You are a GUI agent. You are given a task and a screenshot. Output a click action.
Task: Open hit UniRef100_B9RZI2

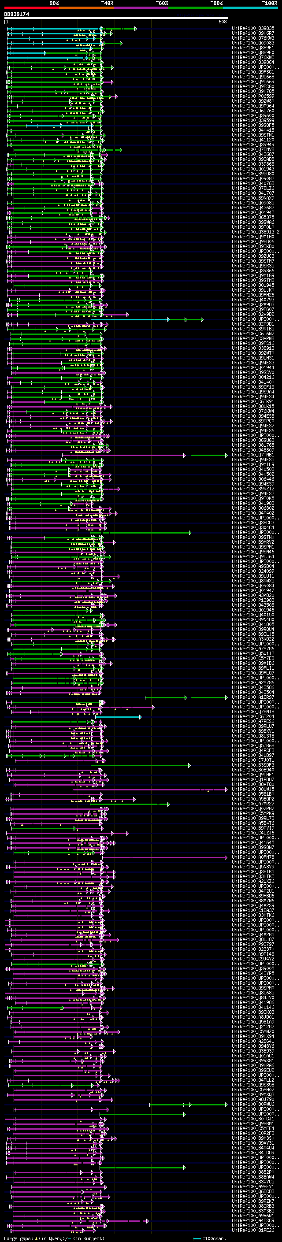pos(253,489)
